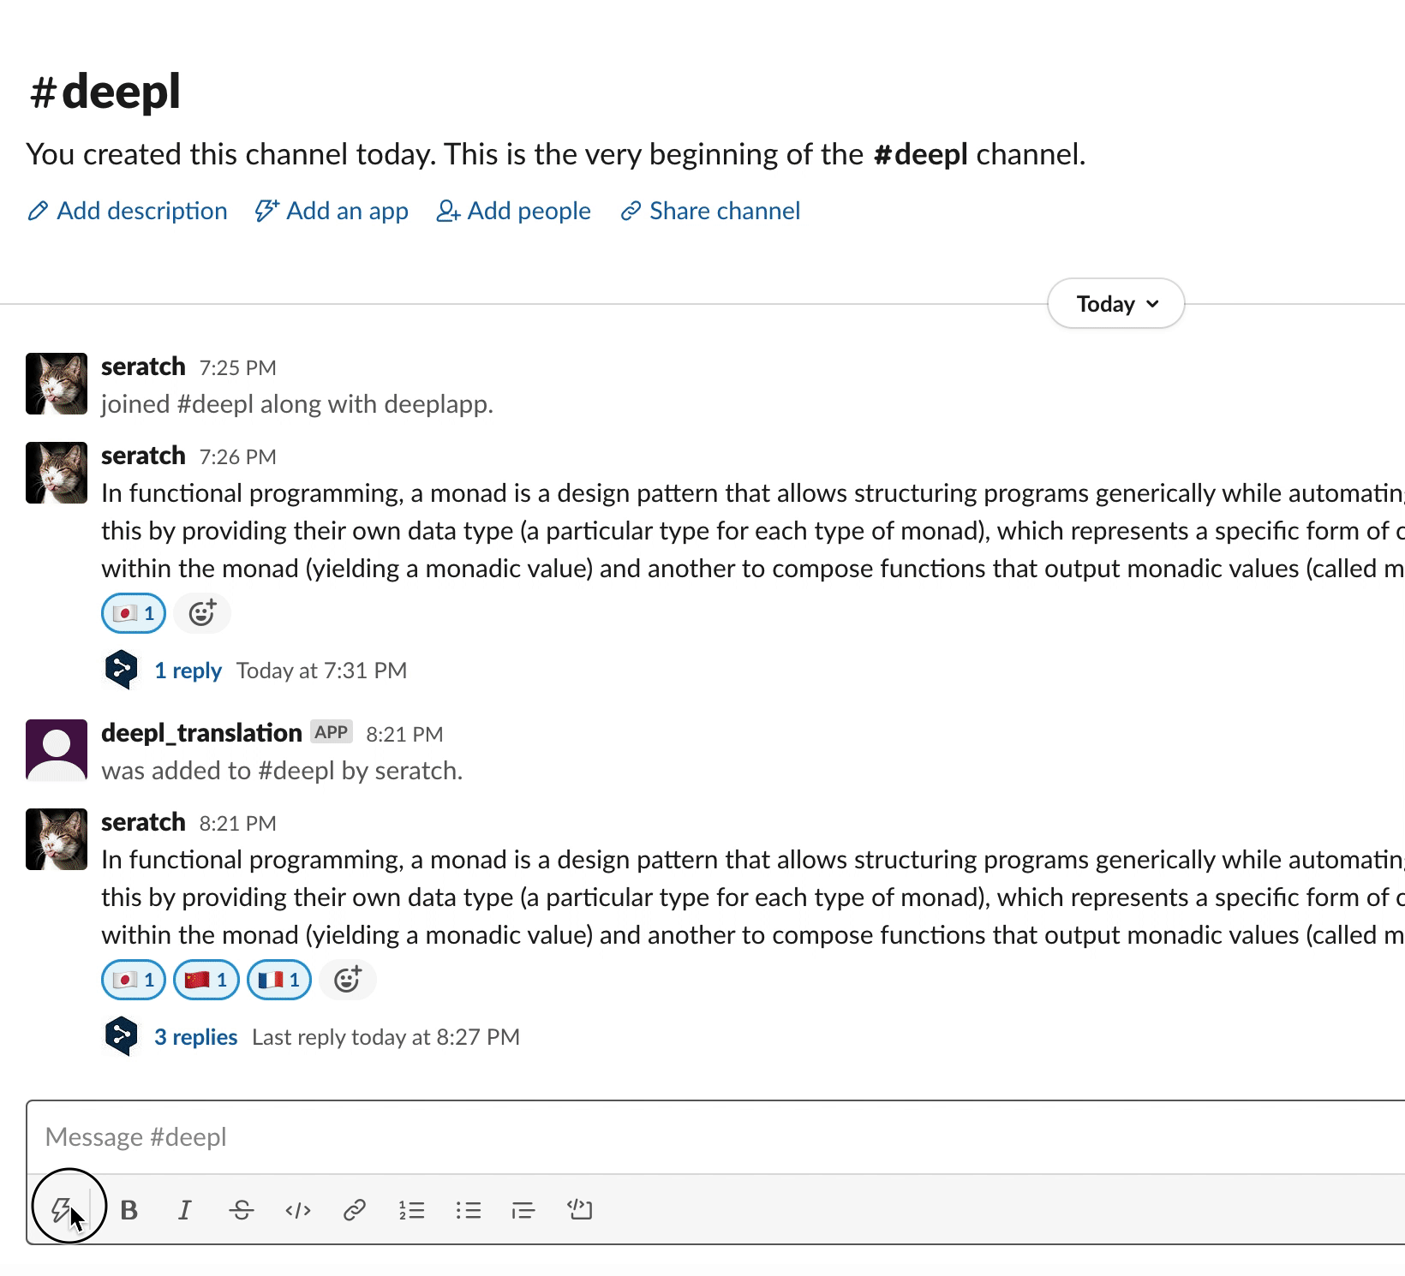The image size is (1405, 1276).
Task: Click the #deepl channel title heading
Action: 105,92
